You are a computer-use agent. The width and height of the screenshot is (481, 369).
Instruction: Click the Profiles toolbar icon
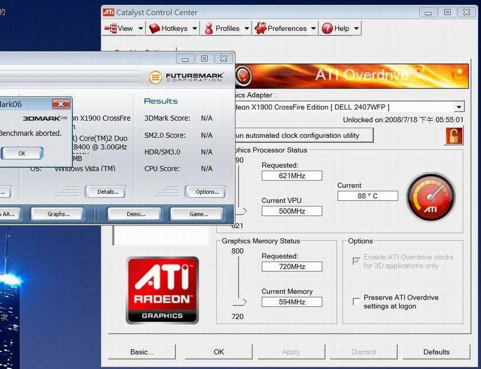(x=209, y=28)
